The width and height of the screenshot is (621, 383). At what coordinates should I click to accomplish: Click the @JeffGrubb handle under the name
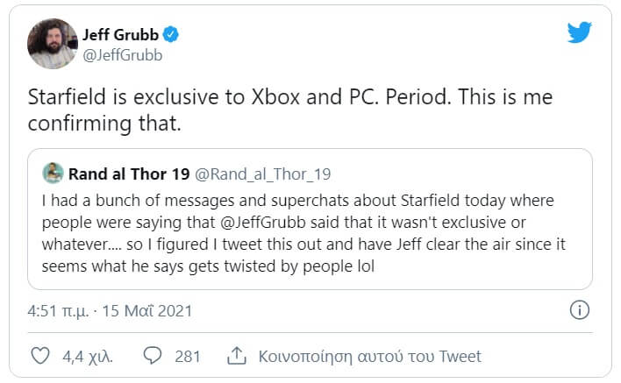122,55
